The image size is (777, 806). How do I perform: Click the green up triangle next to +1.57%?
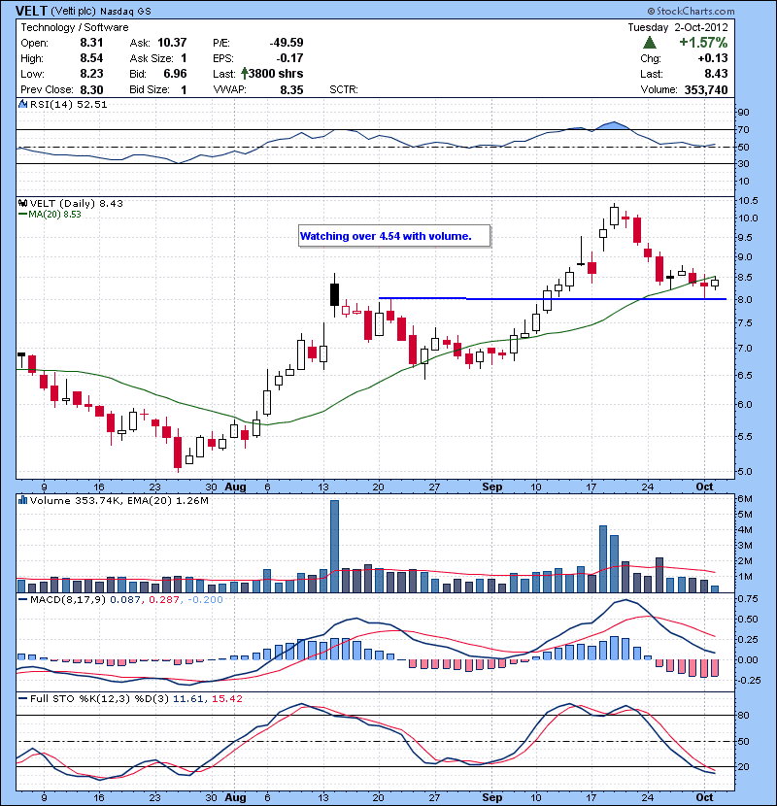click(650, 42)
